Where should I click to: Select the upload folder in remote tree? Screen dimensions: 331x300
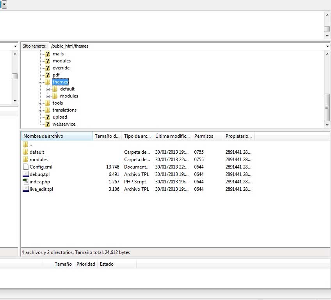coord(60,117)
